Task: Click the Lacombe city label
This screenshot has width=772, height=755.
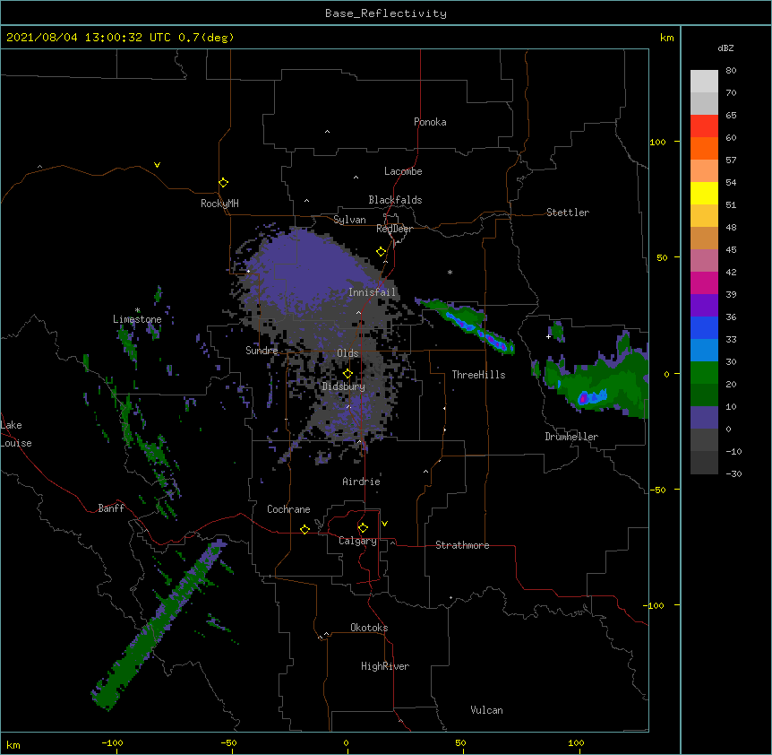Action: (x=403, y=171)
